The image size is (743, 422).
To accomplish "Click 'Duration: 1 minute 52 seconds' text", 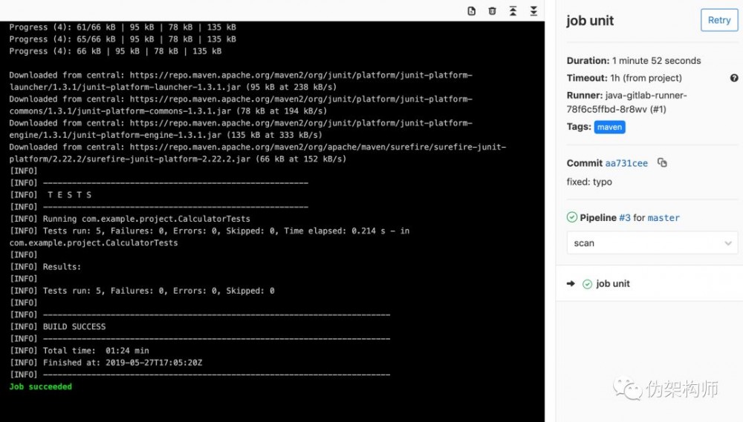I will 634,61.
